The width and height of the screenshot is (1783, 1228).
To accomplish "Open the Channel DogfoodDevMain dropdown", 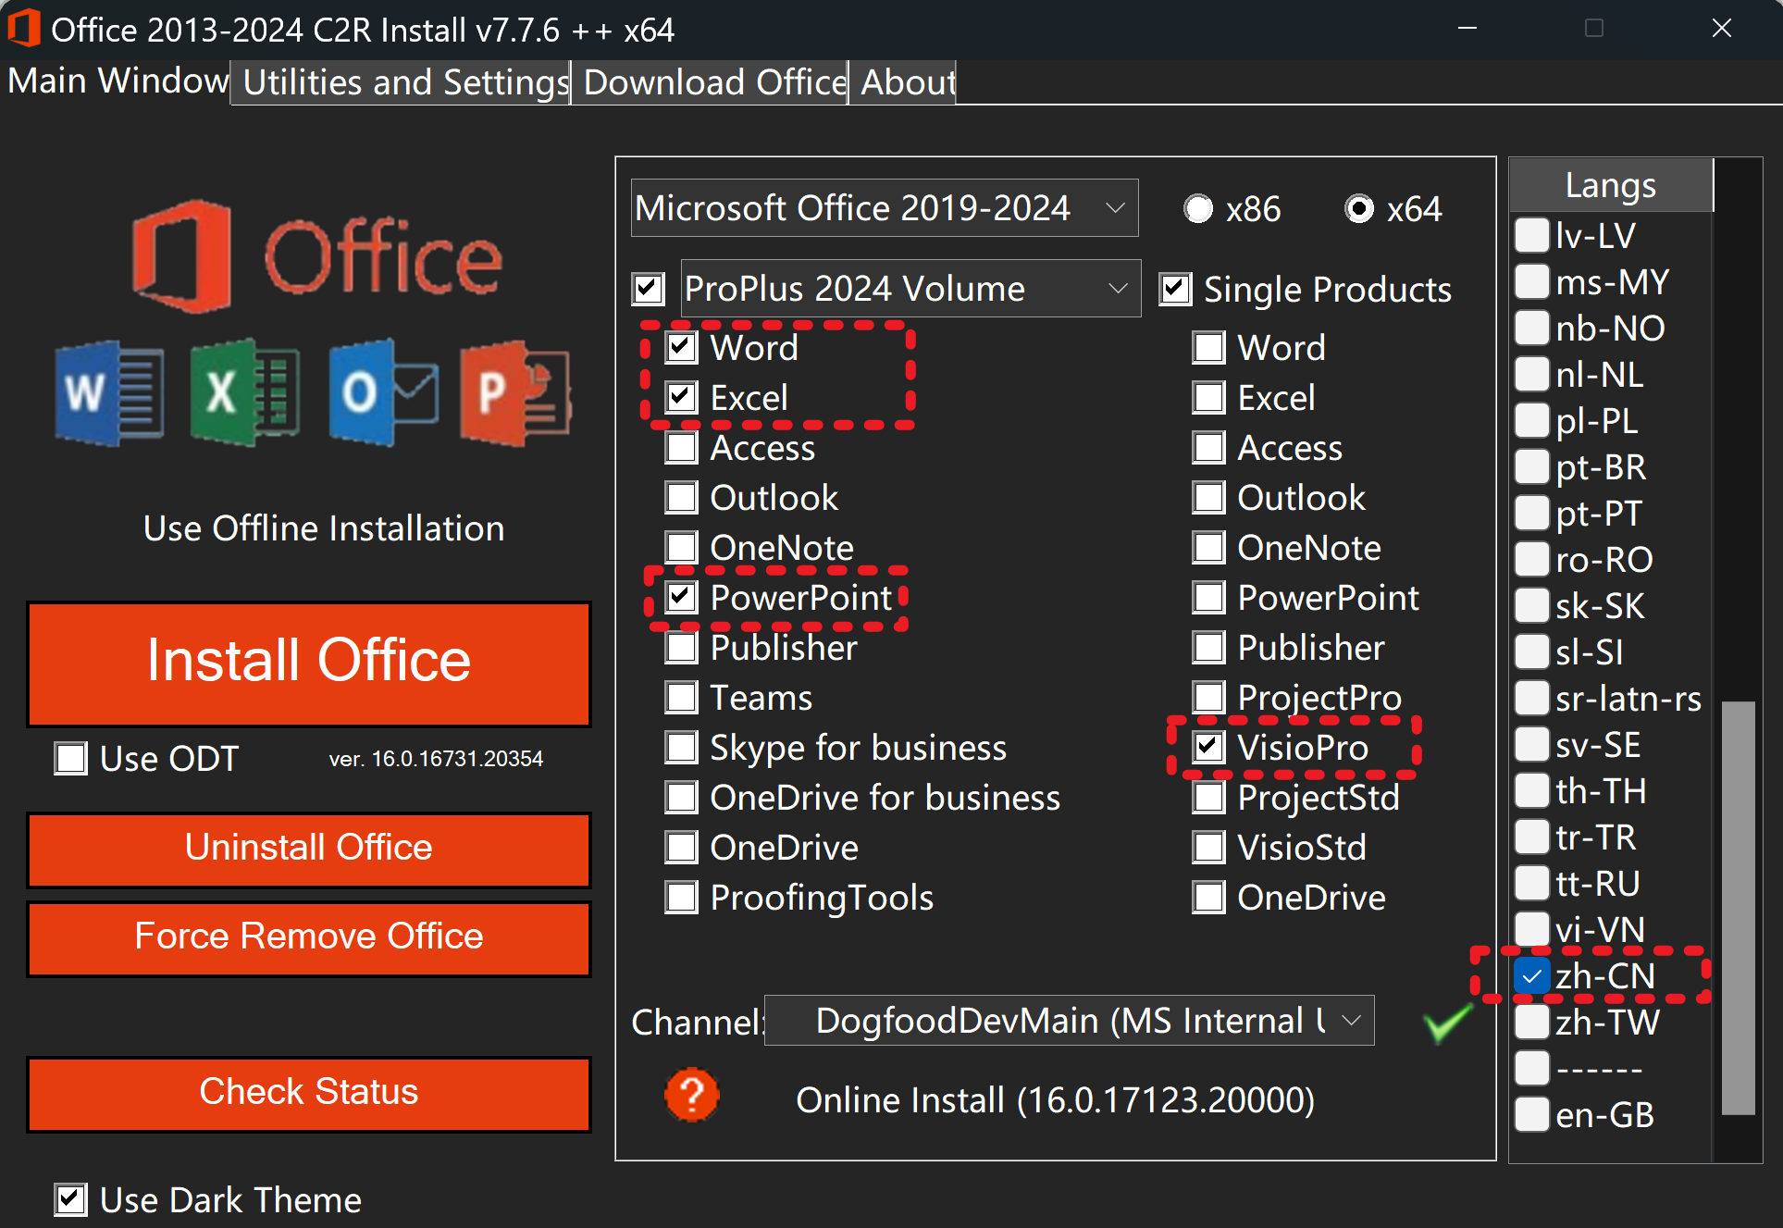I will [x=1069, y=1021].
